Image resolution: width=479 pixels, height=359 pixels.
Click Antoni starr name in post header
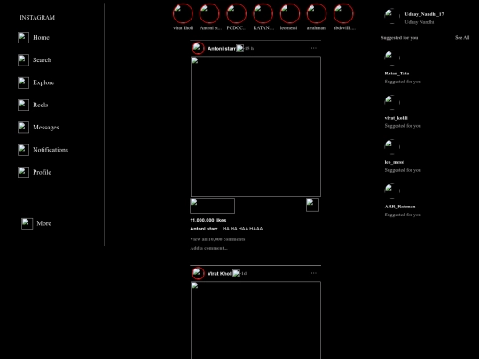coord(222,49)
